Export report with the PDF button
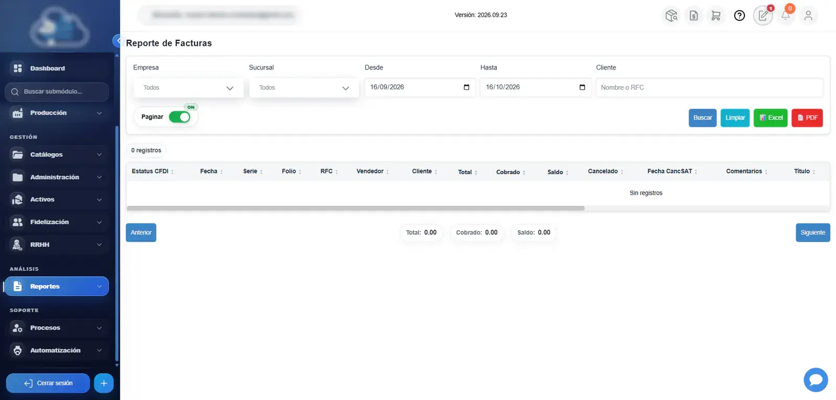The width and height of the screenshot is (836, 400). point(807,118)
